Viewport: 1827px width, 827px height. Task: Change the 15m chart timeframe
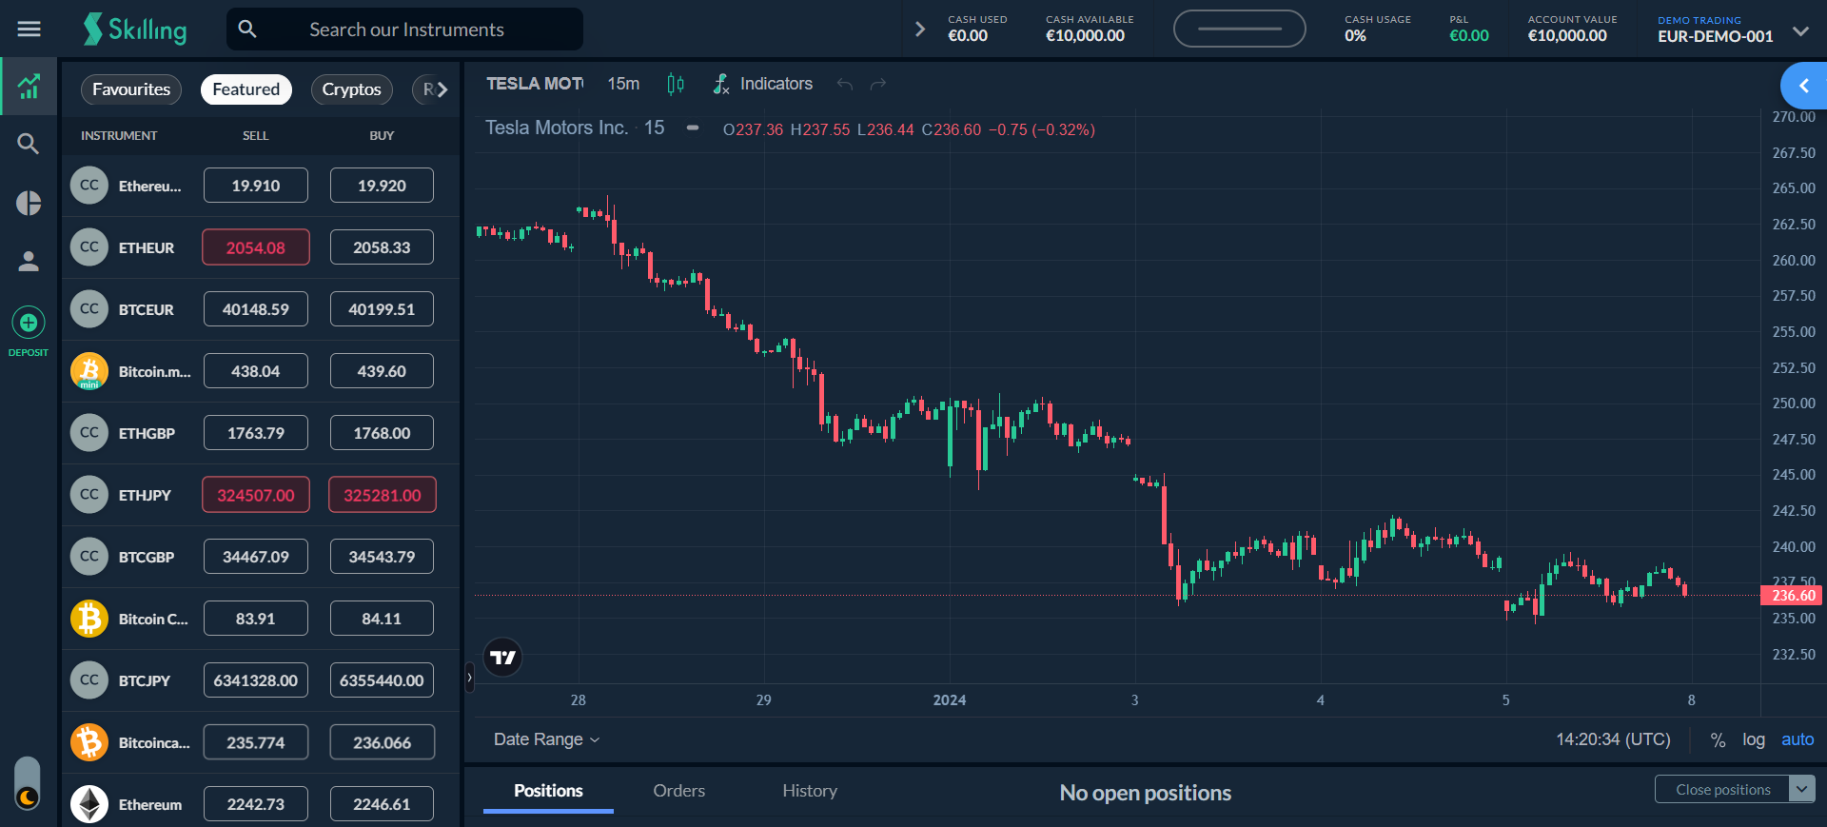tap(623, 84)
